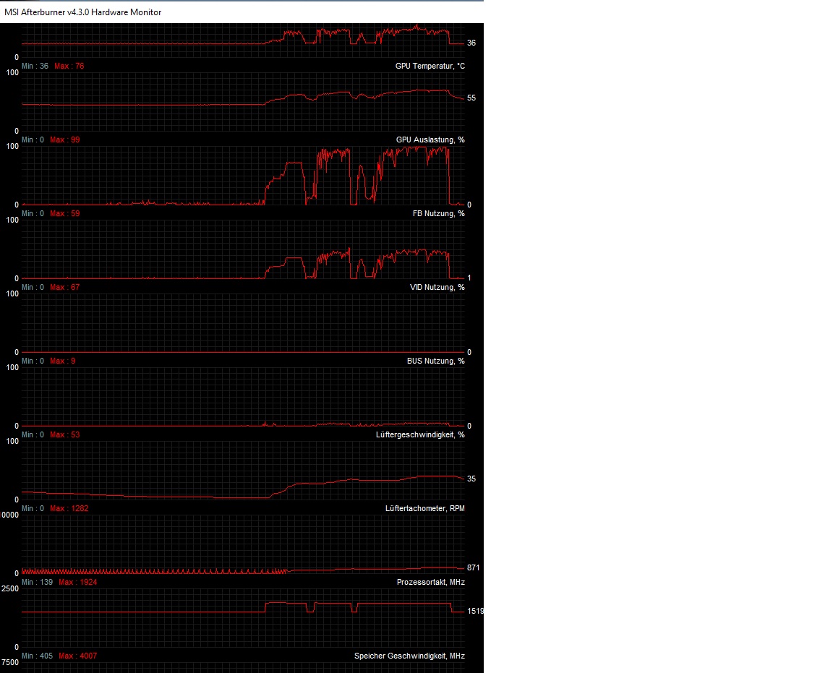Viewport: 833px width, 673px height.
Task: Click the MSI Afterburner Hardware Monitor window title
Action: pos(83,12)
